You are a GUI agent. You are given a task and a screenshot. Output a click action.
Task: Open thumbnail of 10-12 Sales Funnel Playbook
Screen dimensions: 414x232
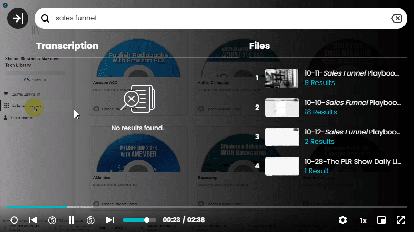point(282,137)
